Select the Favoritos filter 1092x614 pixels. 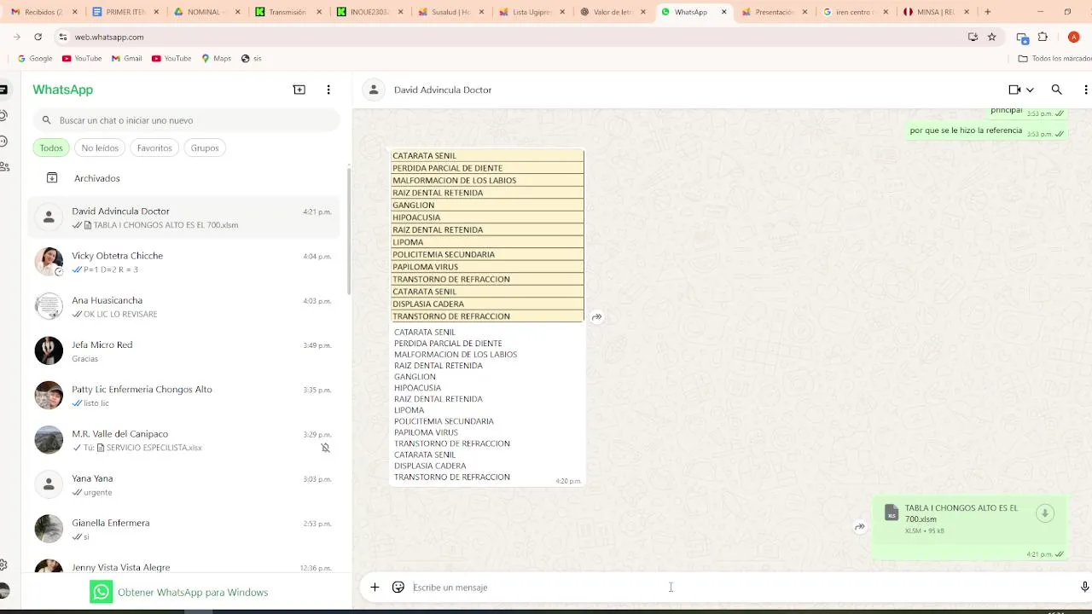pyautogui.click(x=154, y=148)
